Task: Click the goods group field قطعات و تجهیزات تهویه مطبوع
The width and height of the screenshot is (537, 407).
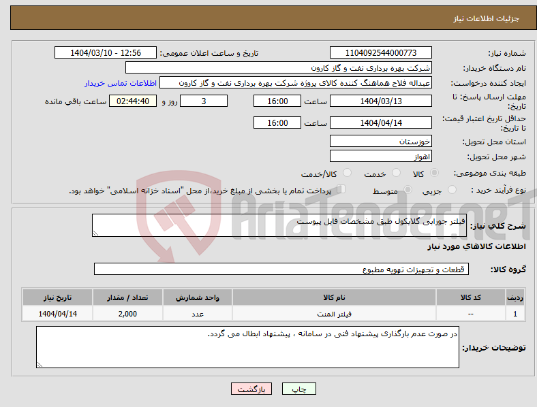Action: coord(281,269)
